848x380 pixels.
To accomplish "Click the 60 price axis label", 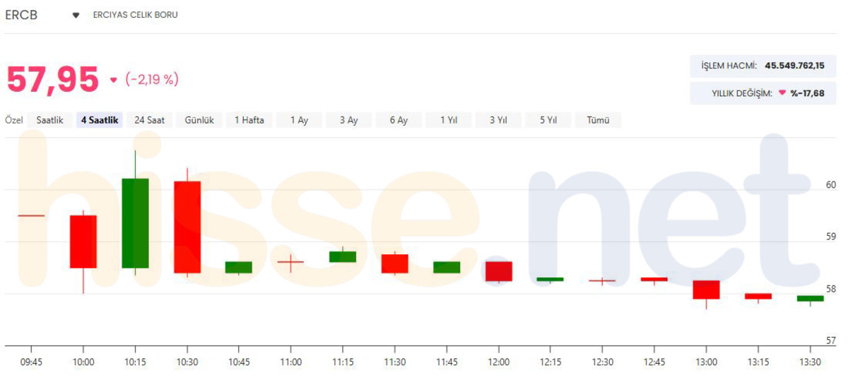I will click(830, 185).
